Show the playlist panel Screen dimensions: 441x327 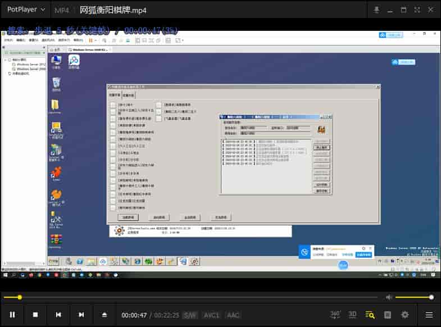coord(388,315)
